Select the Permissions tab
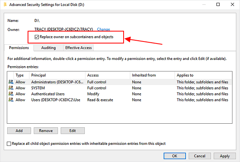 coord(18,47)
